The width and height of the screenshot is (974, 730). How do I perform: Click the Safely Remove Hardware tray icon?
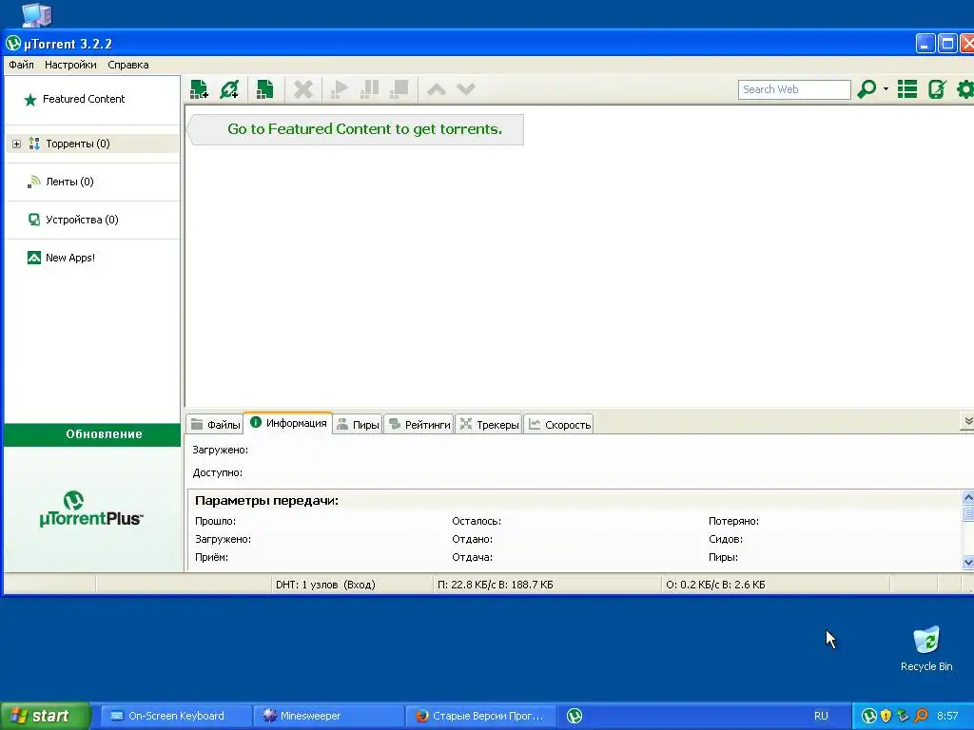click(904, 716)
